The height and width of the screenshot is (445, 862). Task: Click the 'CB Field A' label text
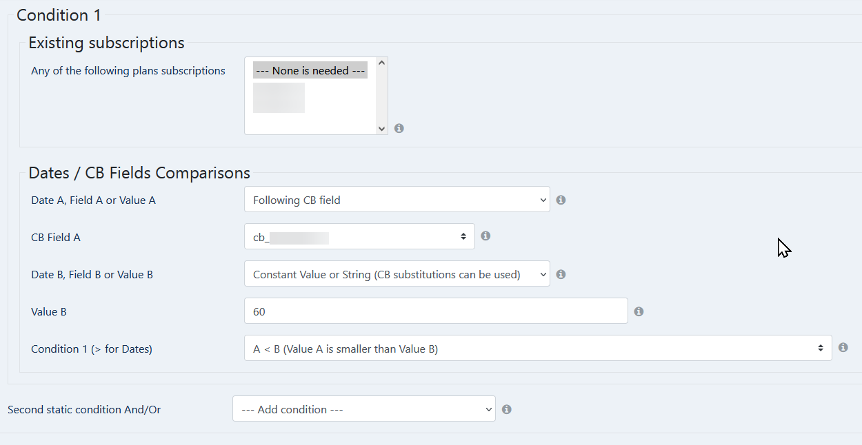56,237
